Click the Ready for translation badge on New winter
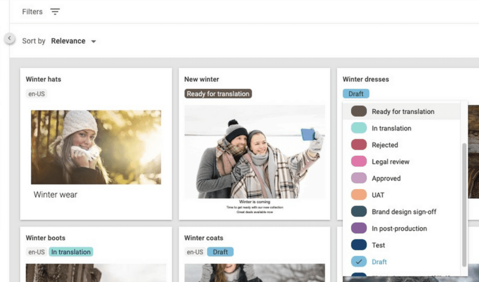This screenshot has width=479, height=282. pos(218,94)
